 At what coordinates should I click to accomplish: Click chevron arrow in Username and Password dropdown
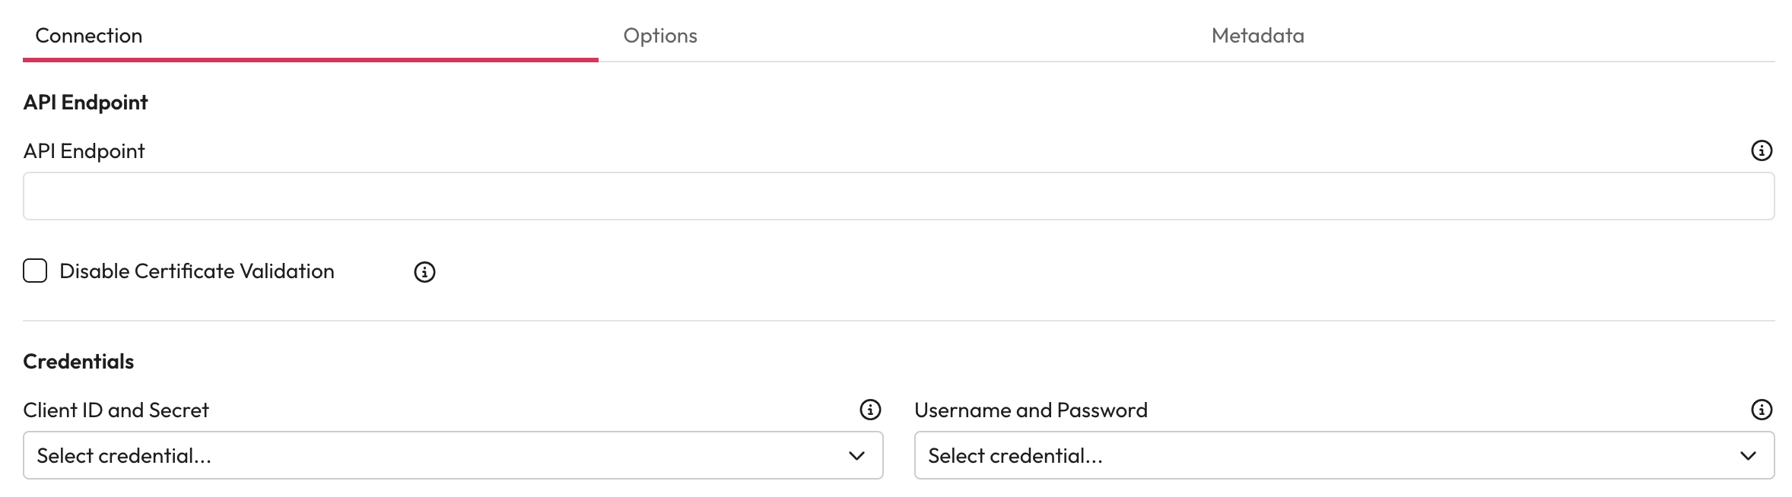click(x=1748, y=455)
